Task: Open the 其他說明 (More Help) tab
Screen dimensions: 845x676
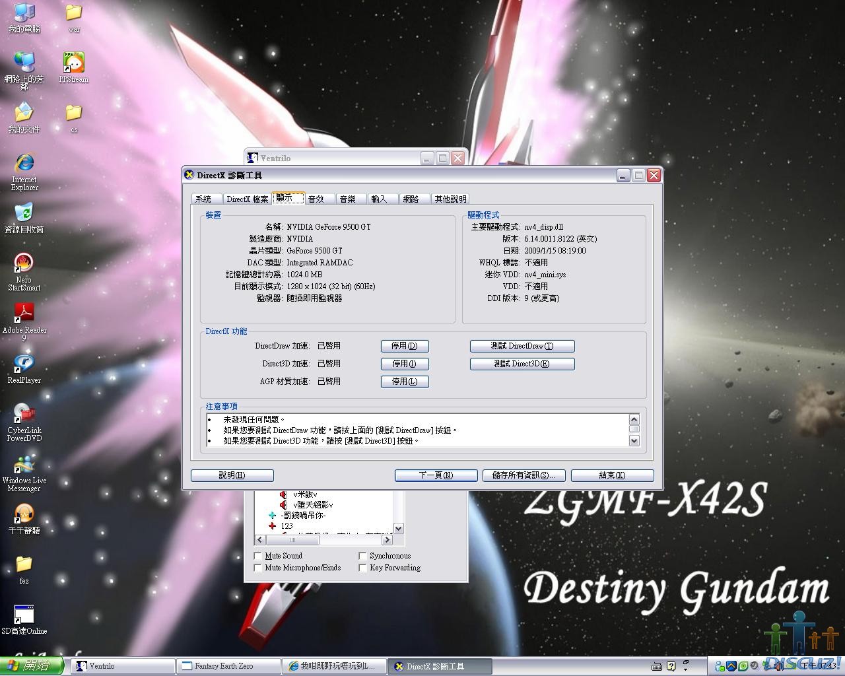Action: pyautogui.click(x=450, y=199)
